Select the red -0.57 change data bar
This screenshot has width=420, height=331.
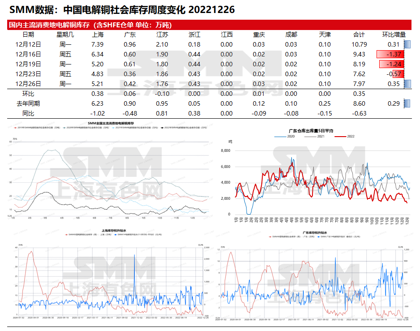398,74
